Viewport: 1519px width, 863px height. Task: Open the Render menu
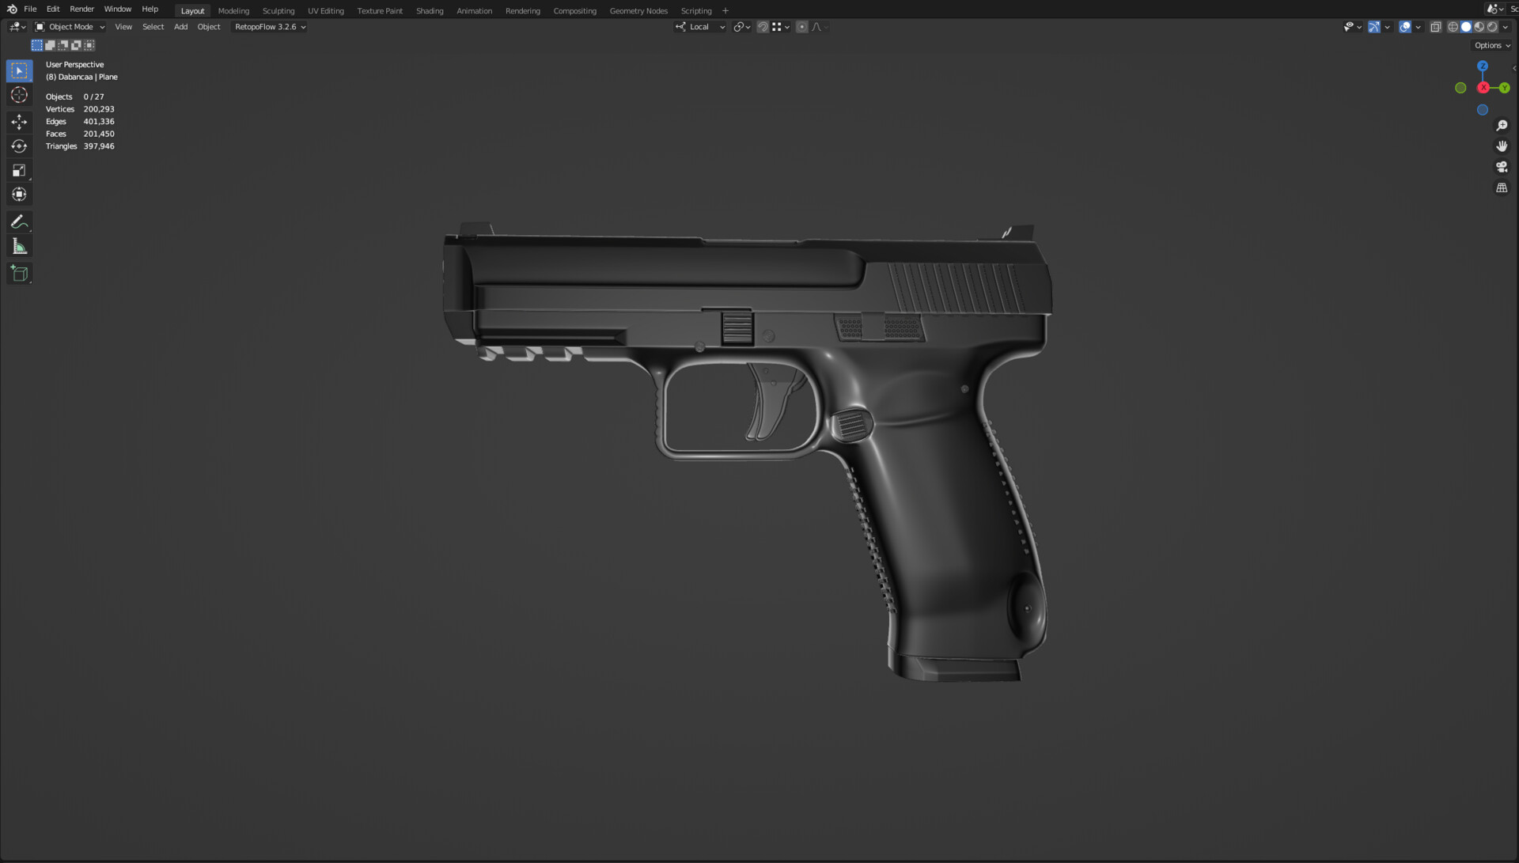(x=81, y=9)
